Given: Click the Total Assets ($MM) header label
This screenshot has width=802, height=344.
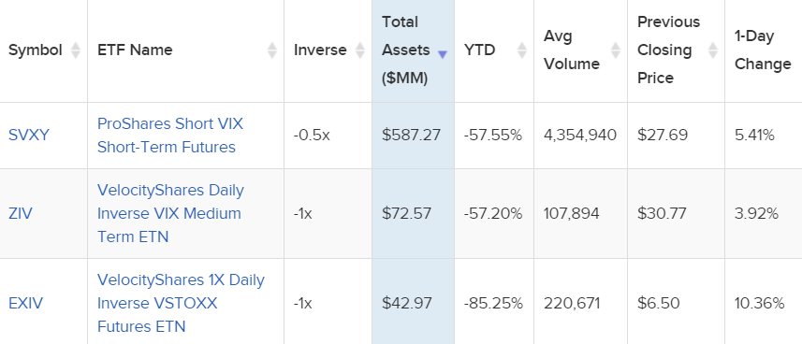Looking at the screenshot, I should (407, 50).
